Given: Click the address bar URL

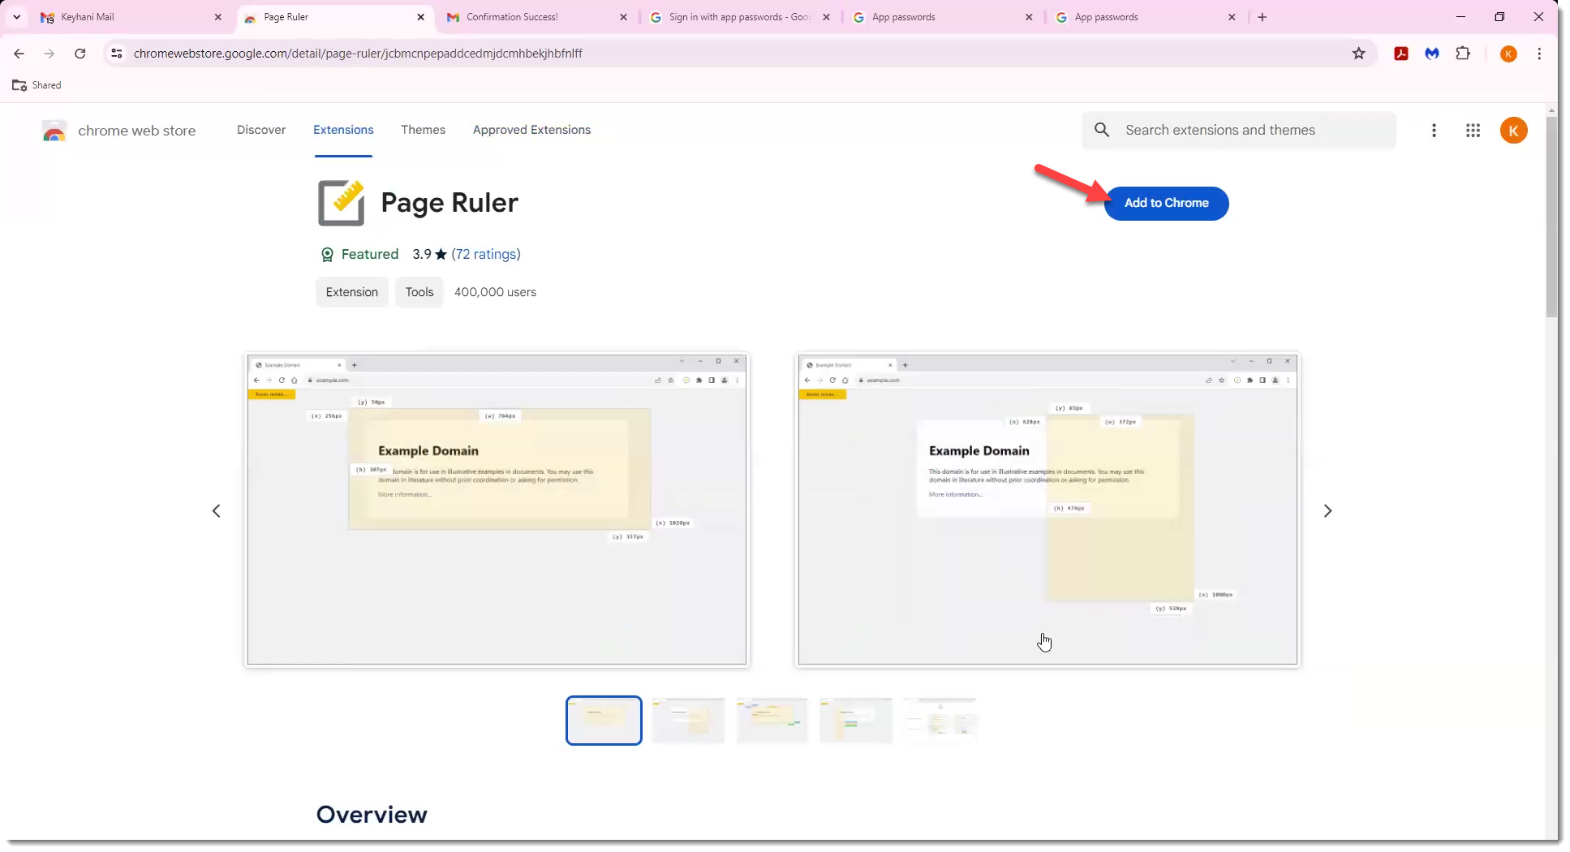Looking at the screenshot, I should click(358, 54).
